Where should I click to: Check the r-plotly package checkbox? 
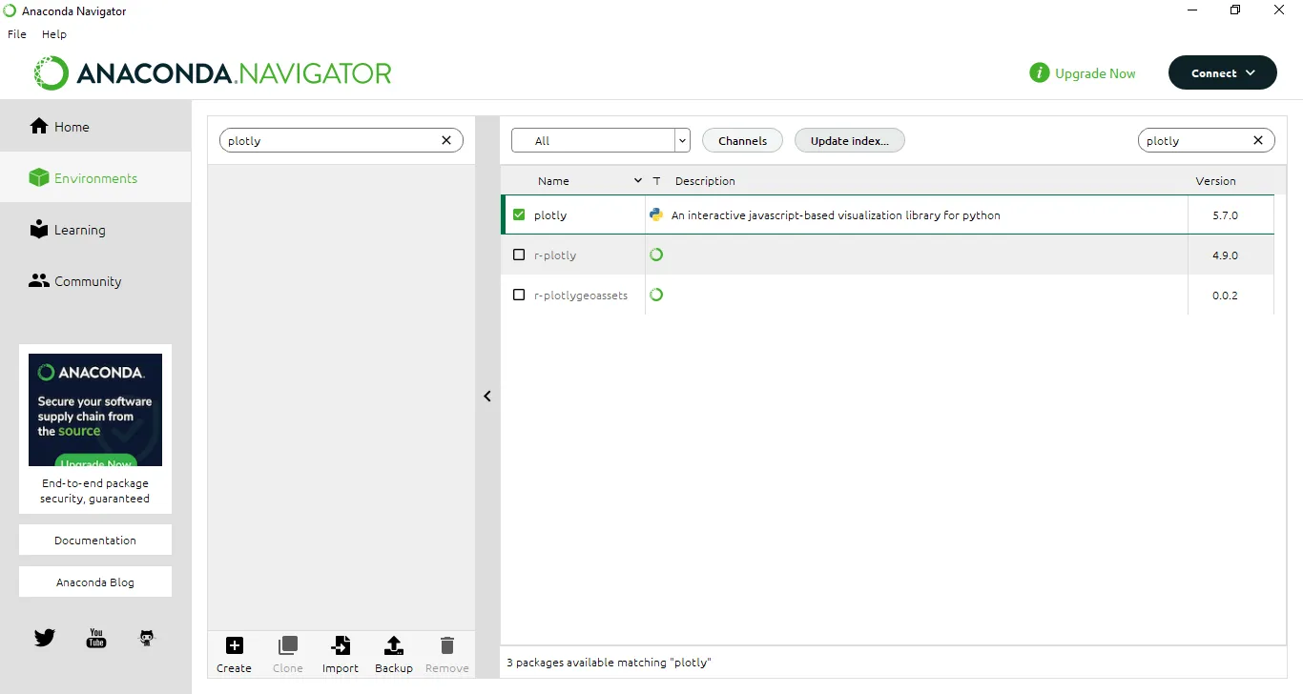point(519,255)
